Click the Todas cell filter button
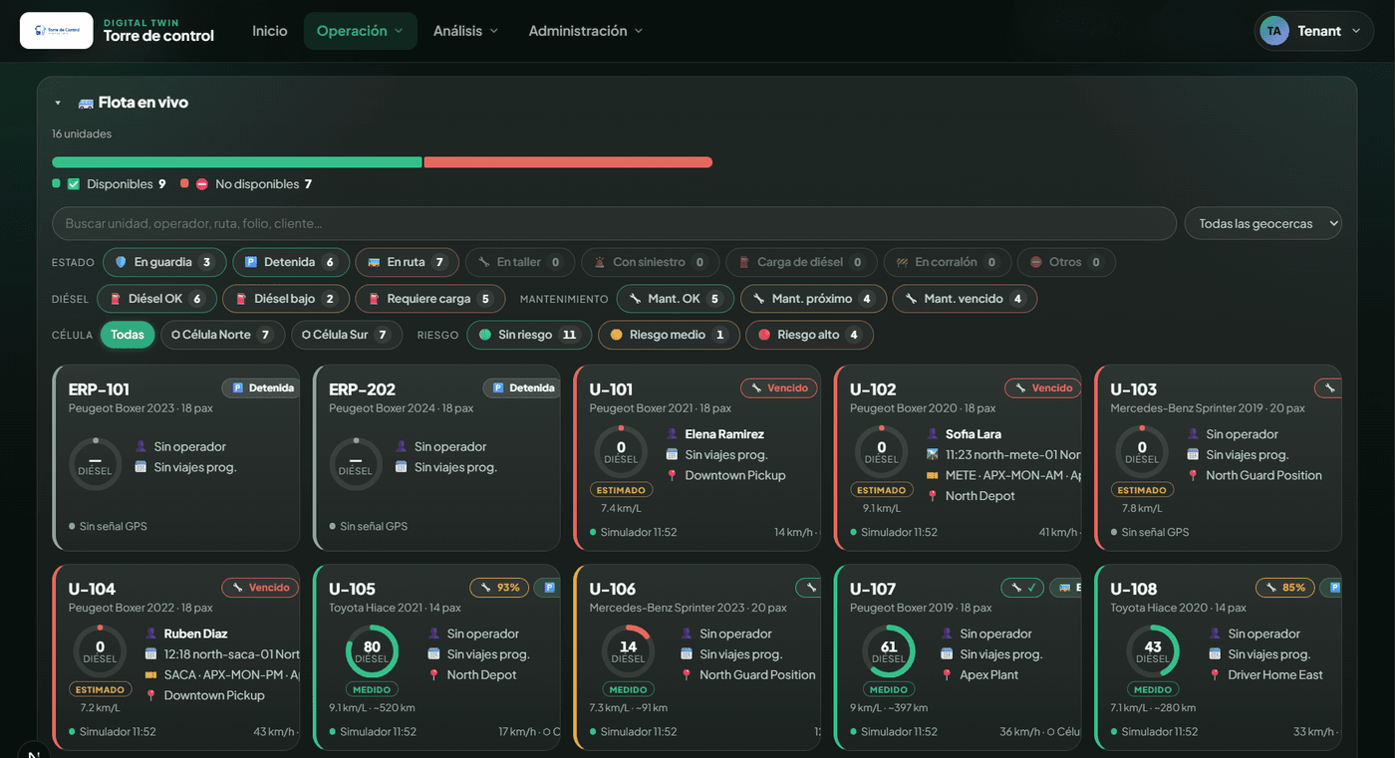Screen dimensions: 1395x758 [128, 335]
